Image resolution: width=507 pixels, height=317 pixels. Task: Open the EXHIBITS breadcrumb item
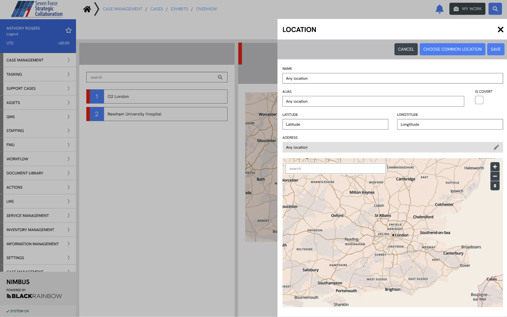pos(179,9)
